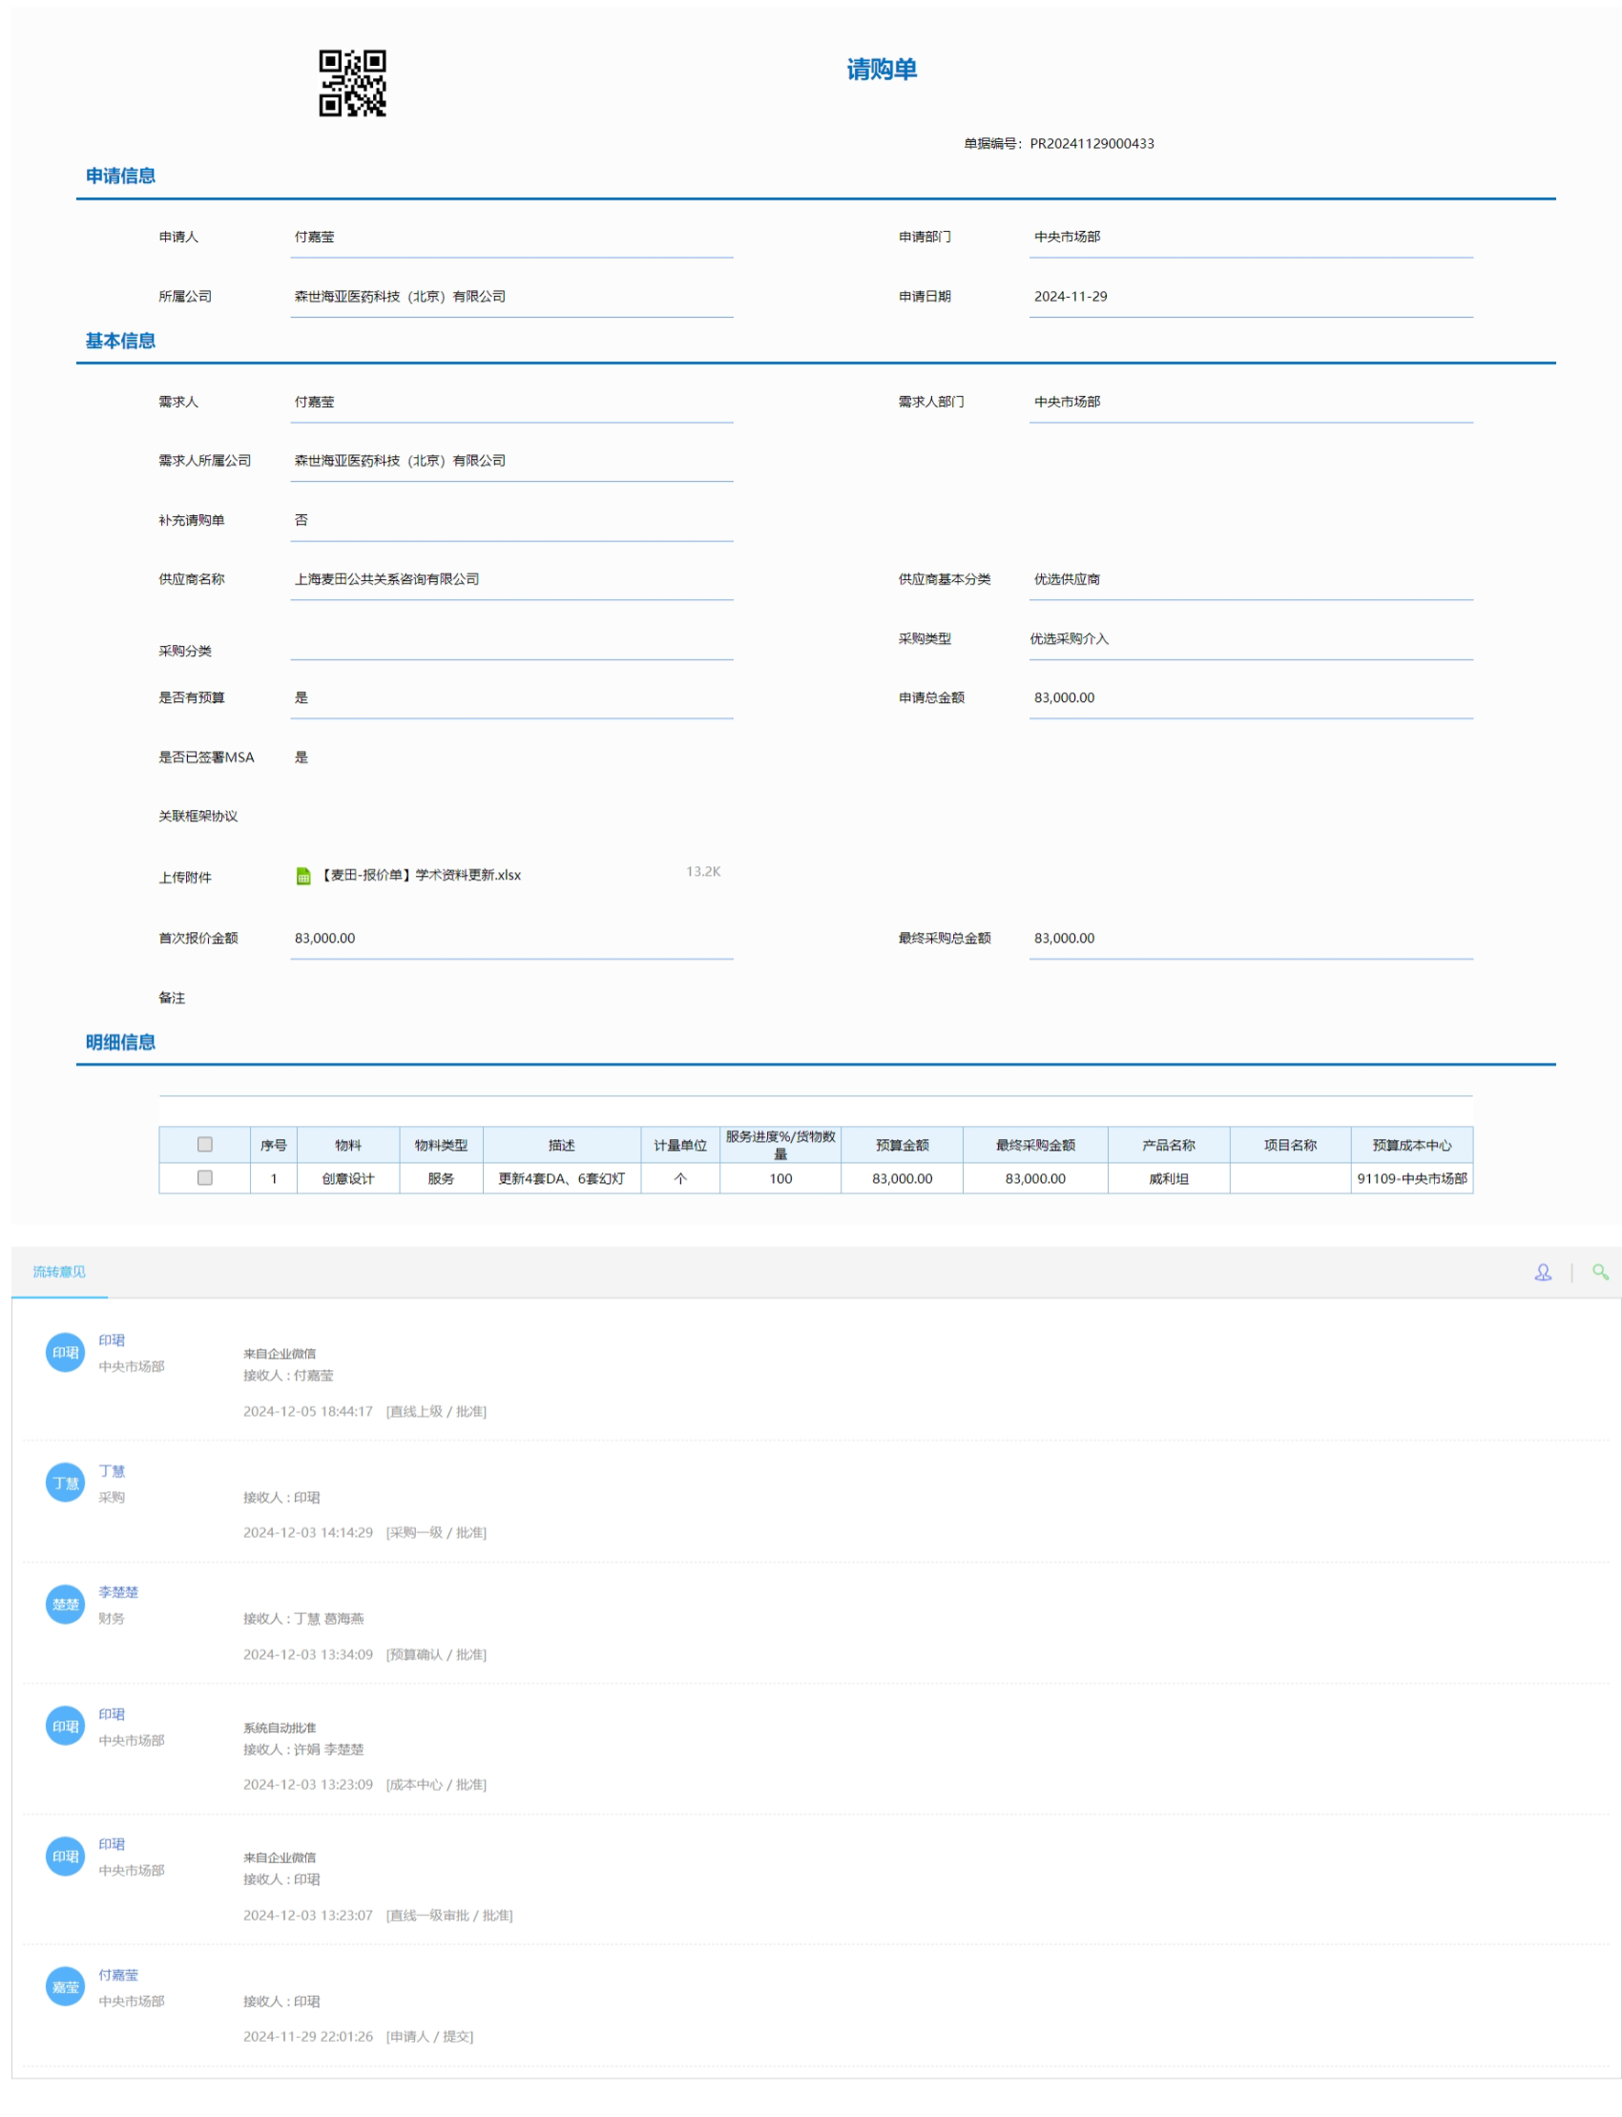Toggle the select-all checkbox in table header
This screenshot has width=1622, height=2117.
click(x=205, y=1144)
